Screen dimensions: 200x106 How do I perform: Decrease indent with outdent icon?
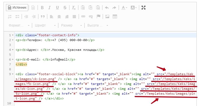coord(26,16)
